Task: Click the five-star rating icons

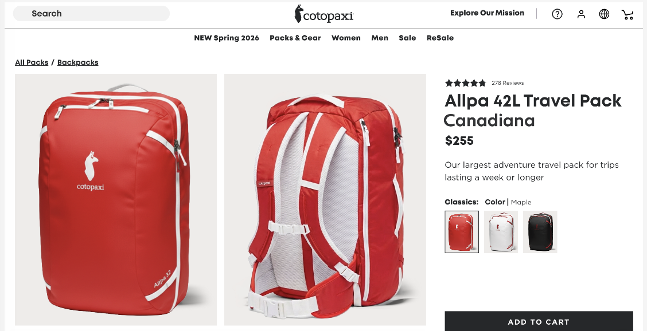Action: click(x=465, y=83)
